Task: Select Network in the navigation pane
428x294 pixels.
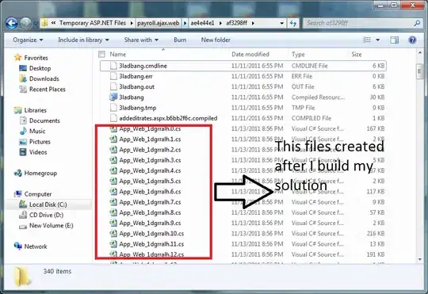Action: point(36,246)
